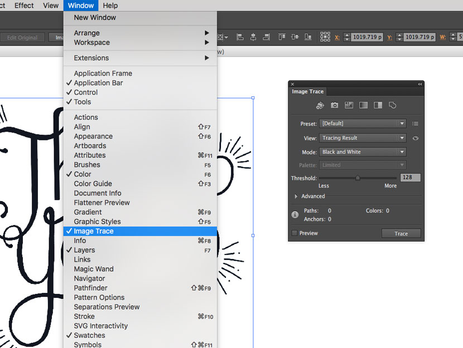Click the vertical align top icon

pos(282,37)
